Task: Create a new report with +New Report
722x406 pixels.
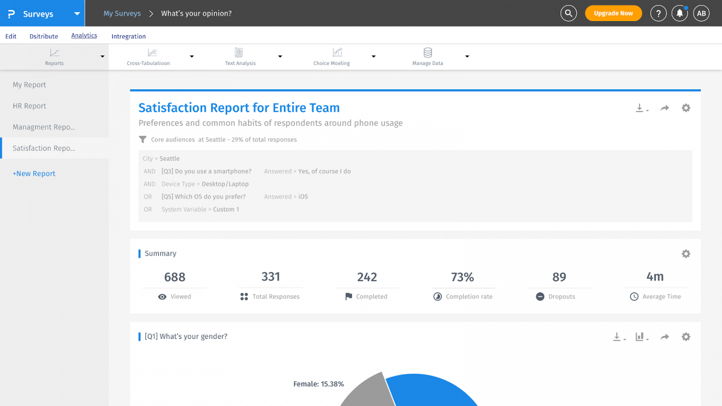Action: 34,173
